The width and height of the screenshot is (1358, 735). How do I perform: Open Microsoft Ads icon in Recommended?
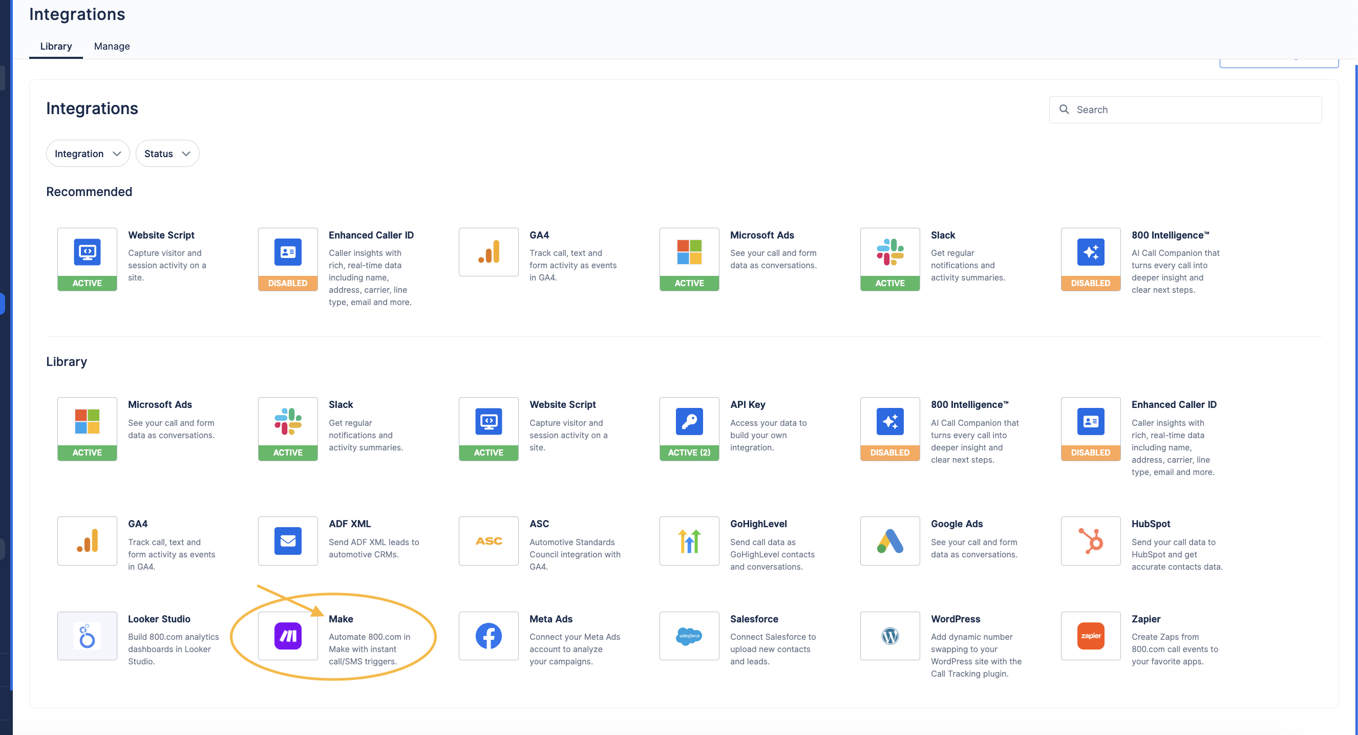689,252
